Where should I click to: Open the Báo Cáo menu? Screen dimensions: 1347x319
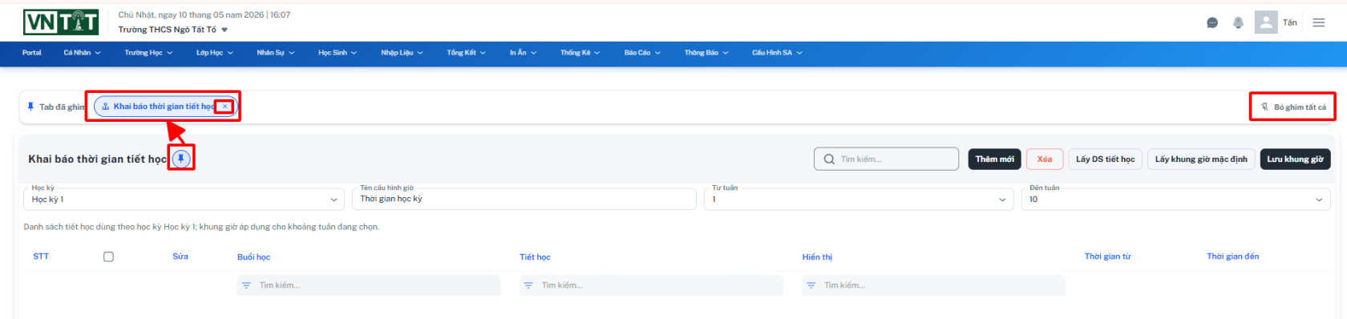(x=643, y=53)
